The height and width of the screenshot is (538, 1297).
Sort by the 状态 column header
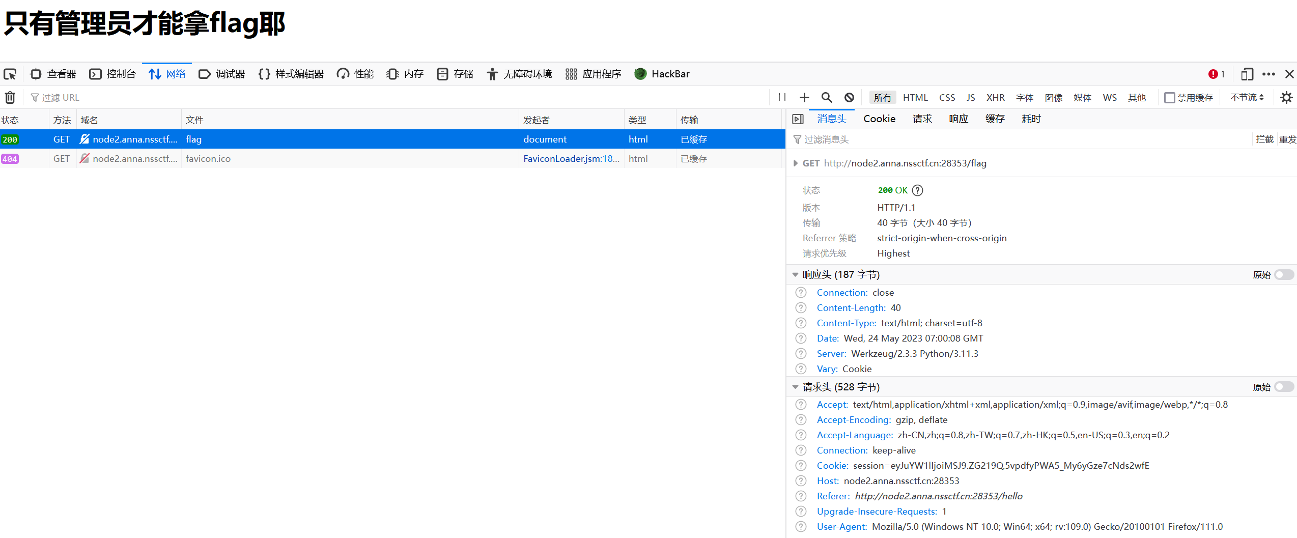[24, 120]
